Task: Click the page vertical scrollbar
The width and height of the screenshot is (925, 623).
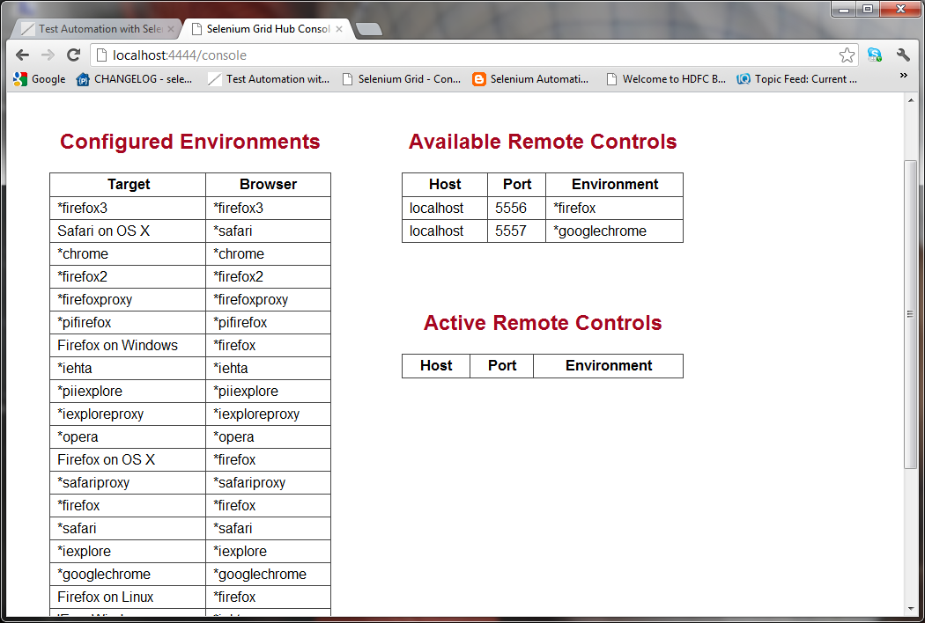Action: pos(910,312)
